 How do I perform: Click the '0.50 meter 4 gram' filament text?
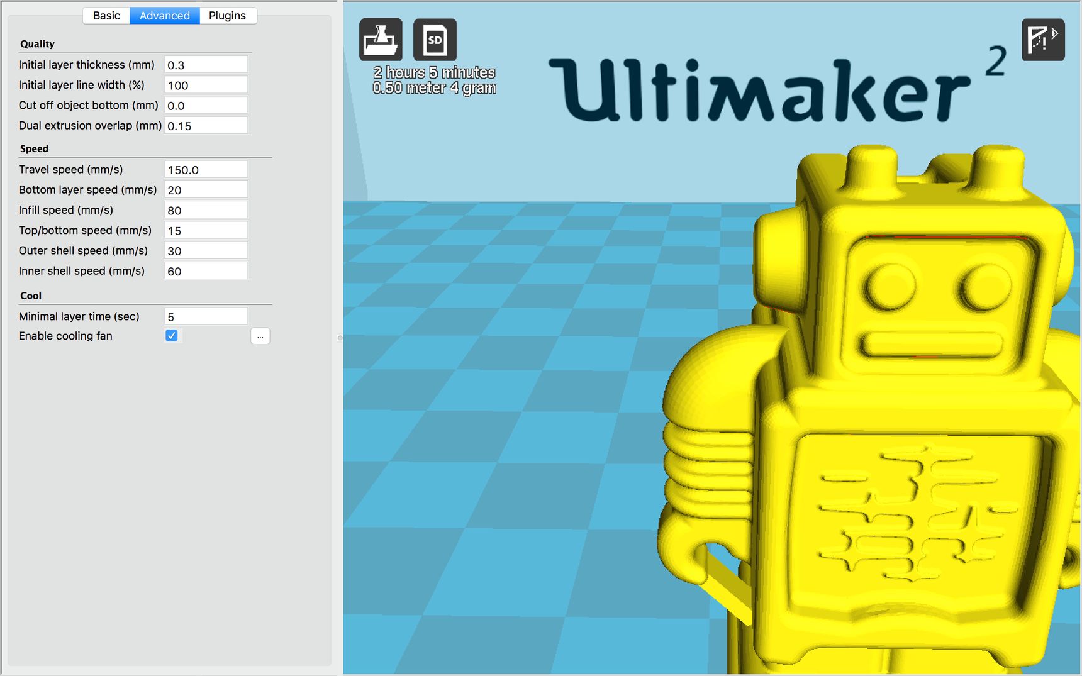point(434,88)
